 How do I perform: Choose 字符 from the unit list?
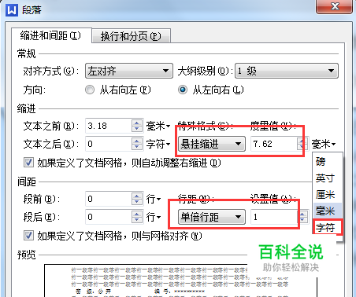pos(328,227)
